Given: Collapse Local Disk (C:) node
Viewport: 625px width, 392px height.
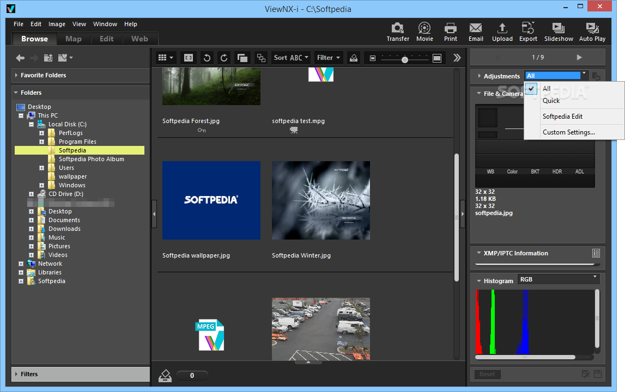Looking at the screenshot, I should point(31,124).
